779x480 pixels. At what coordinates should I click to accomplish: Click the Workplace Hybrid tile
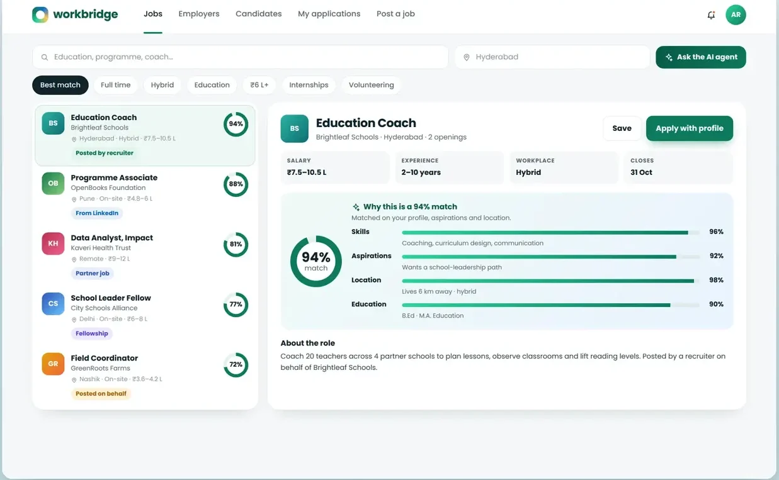(x=564, y=167)
